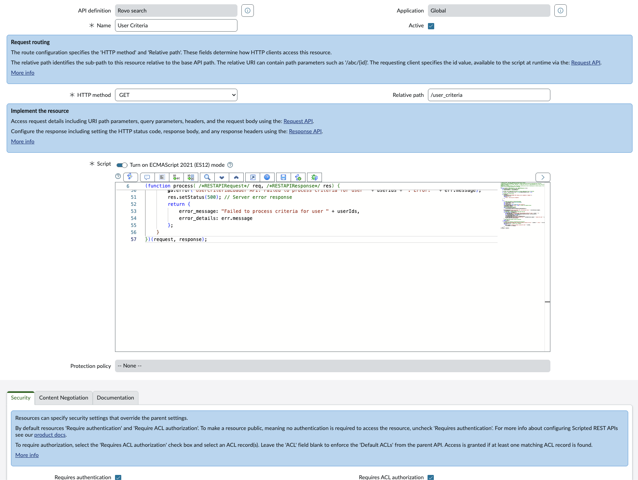Select the Security tab
The width and height of the screenshot is (638, 480).
[21, 398]
